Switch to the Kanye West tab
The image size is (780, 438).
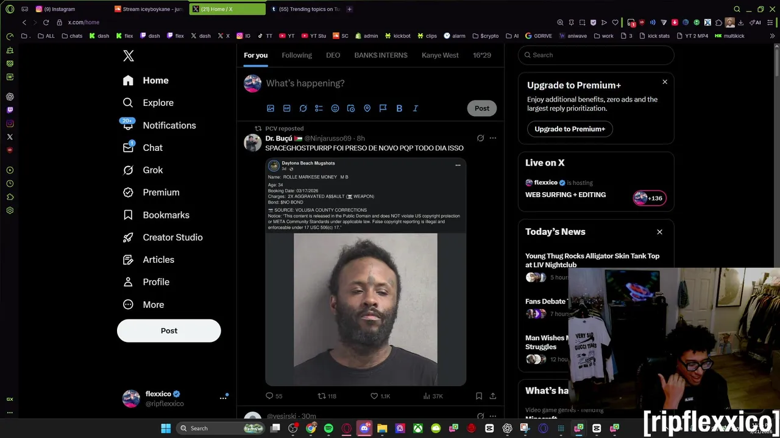point(440,55)
